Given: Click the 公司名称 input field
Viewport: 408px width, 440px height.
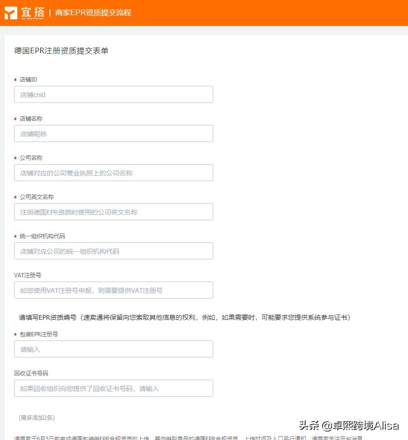Looking at the screenshot, I should pos(113,172).
